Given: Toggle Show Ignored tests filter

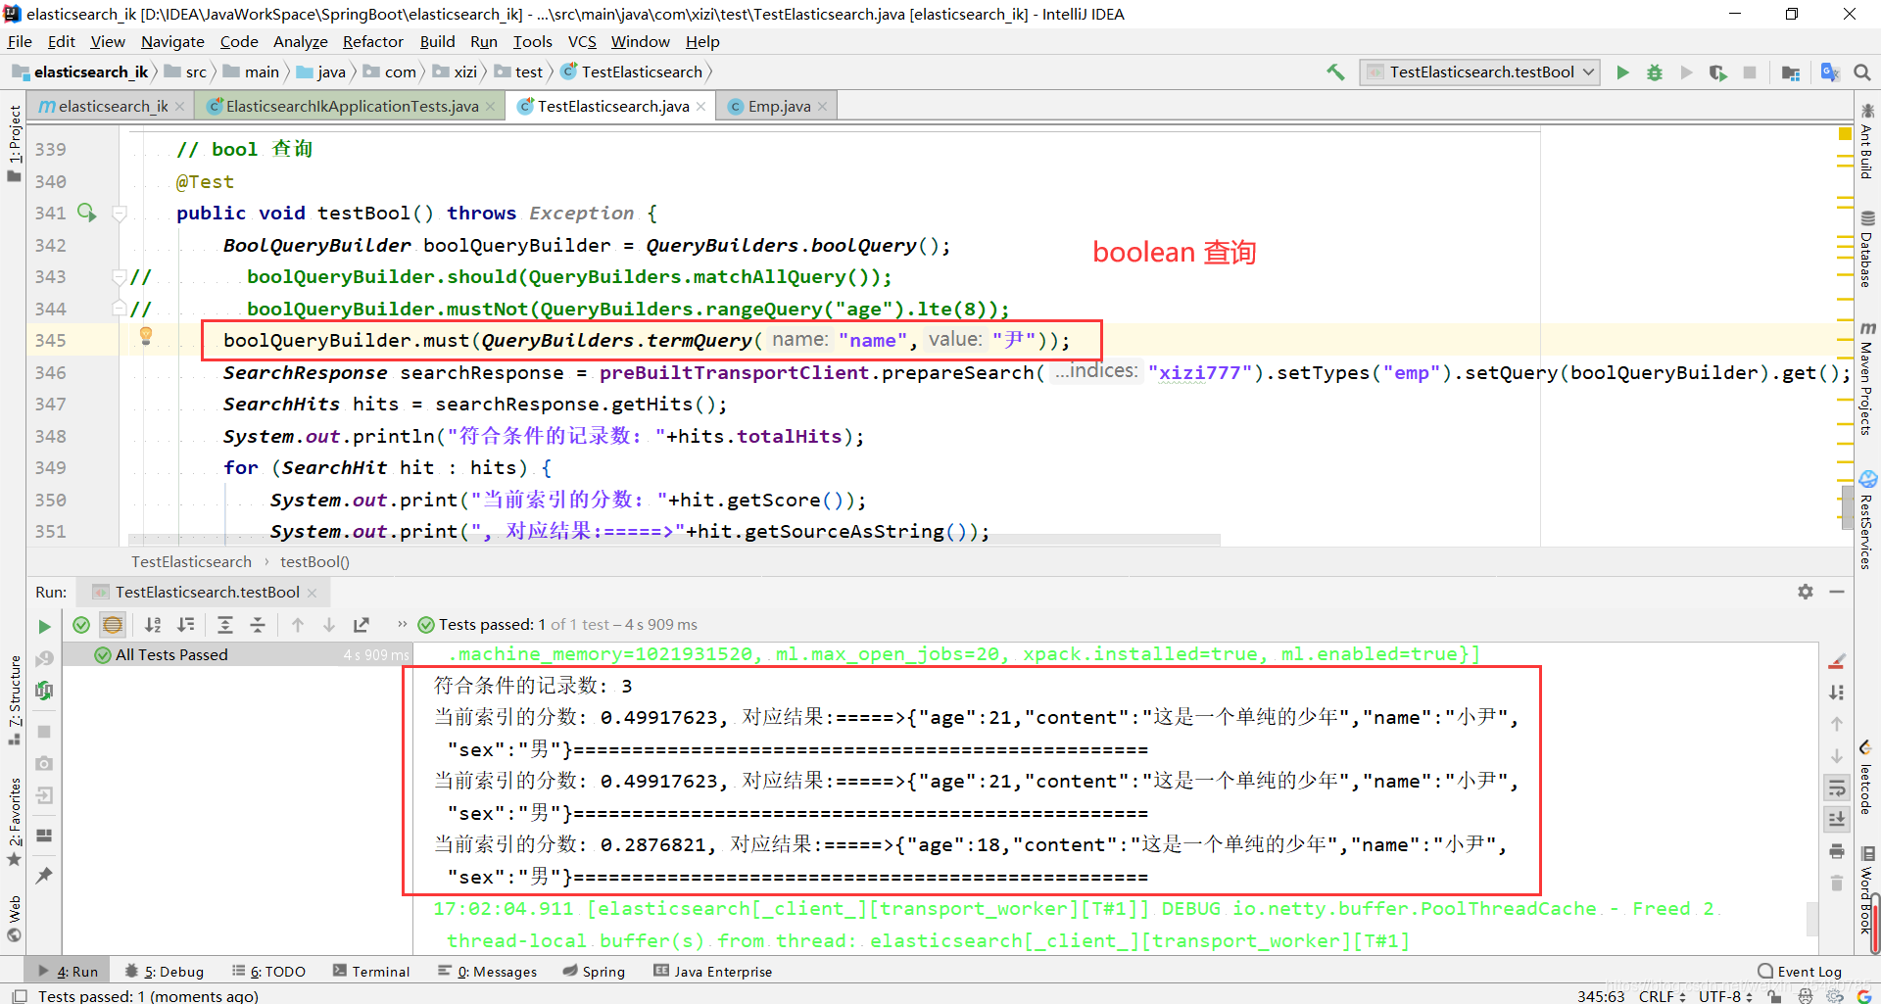Looking at the screenshot, I should coord(113,625).
